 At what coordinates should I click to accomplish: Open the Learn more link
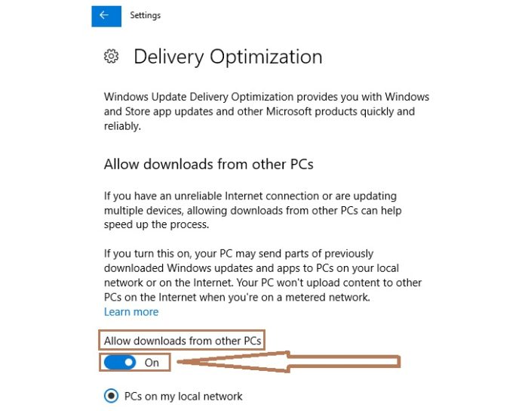(x=131, y=311)
